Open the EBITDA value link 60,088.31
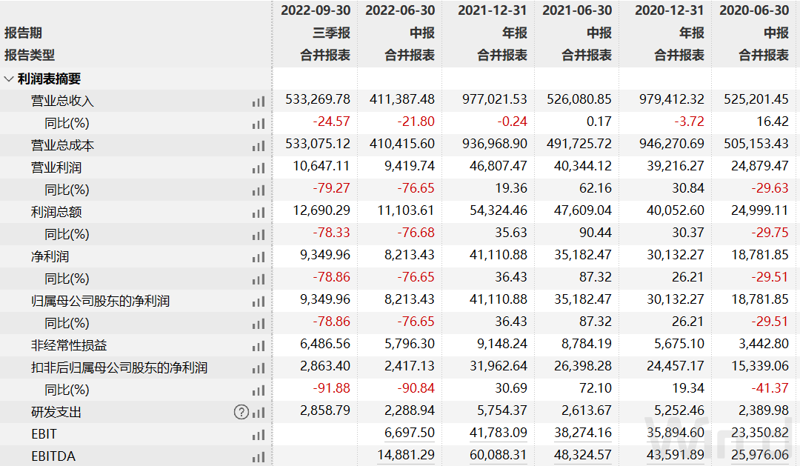The height and width of the screenshot is (466, 800). click(x=499, y=455)
